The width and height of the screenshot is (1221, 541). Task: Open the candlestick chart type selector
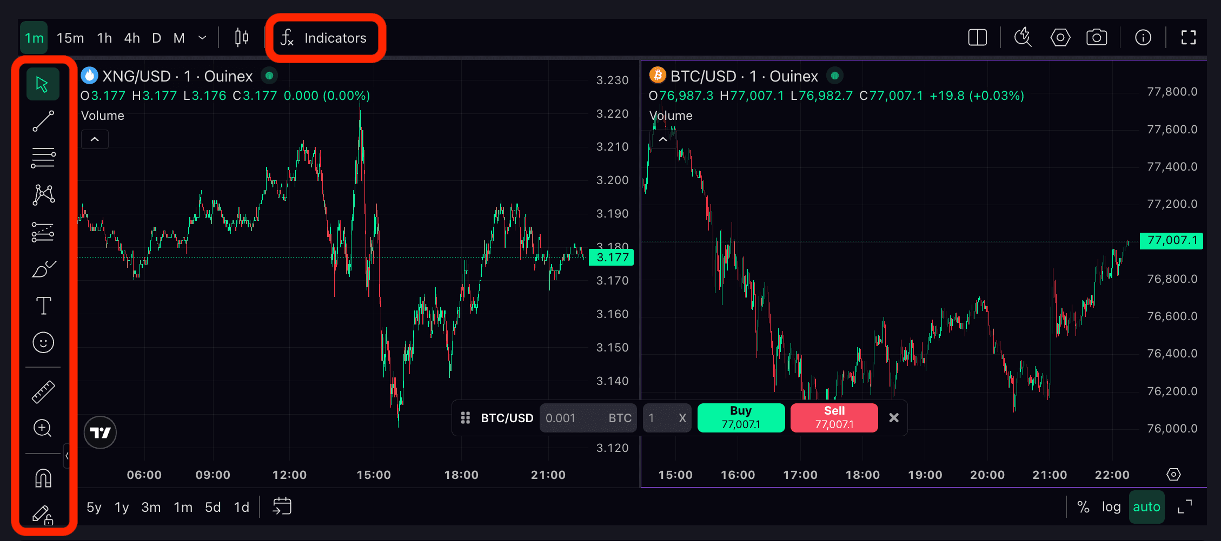pyautogui.click(x=242, y=38)
